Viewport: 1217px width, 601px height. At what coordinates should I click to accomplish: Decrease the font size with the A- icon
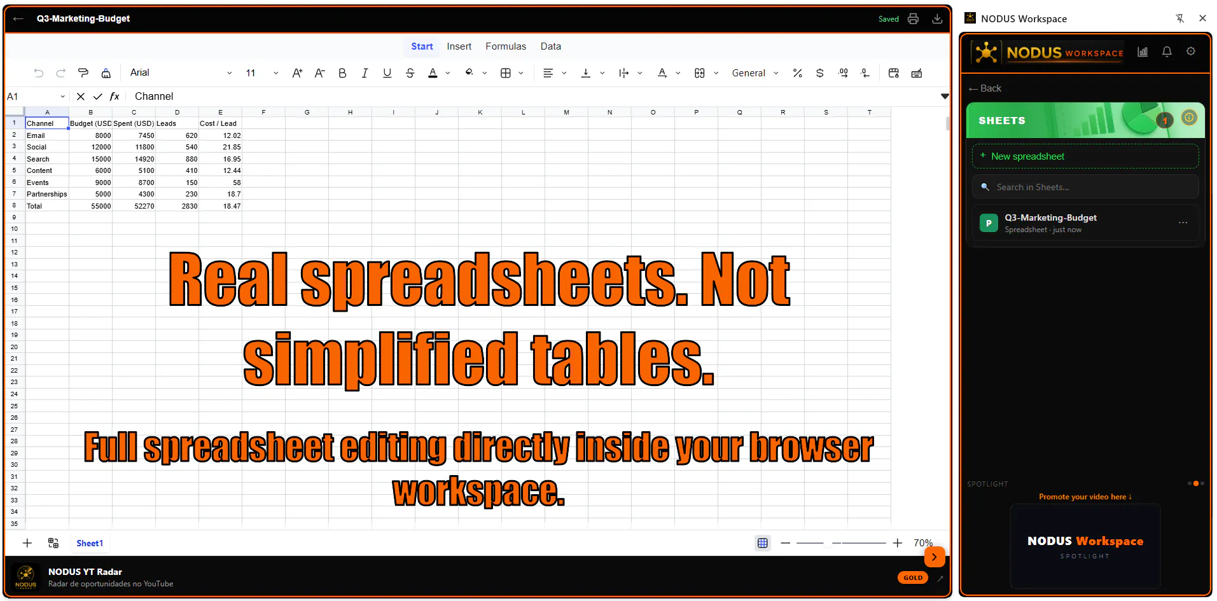[319, 73]
